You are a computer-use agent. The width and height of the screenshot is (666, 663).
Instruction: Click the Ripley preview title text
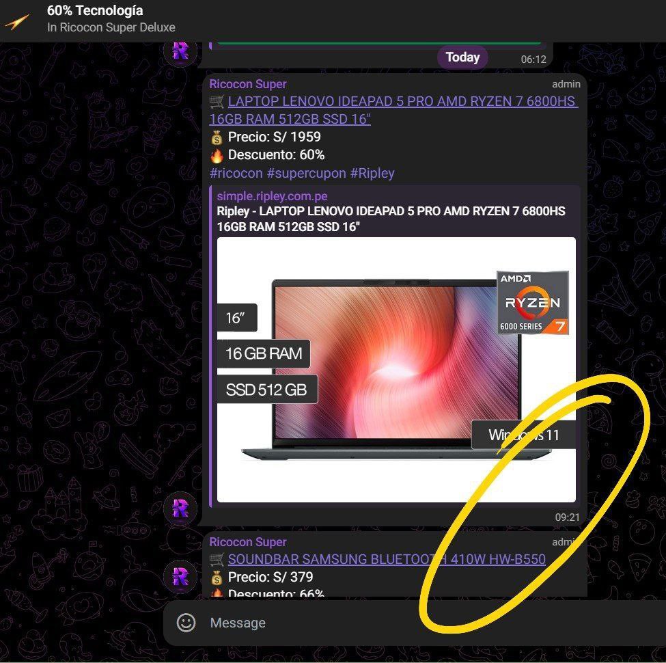(391, 219)
